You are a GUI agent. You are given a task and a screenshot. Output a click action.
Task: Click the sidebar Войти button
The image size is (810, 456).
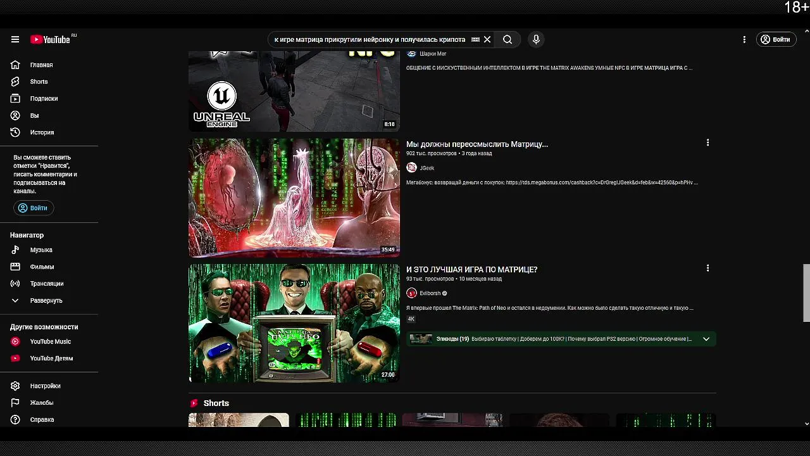(34, 208)
